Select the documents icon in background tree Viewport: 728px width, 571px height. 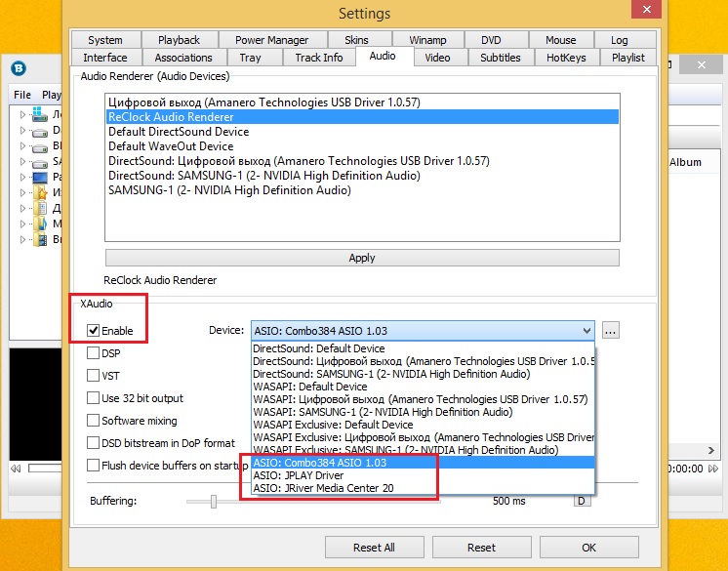(x=41, y=208)
